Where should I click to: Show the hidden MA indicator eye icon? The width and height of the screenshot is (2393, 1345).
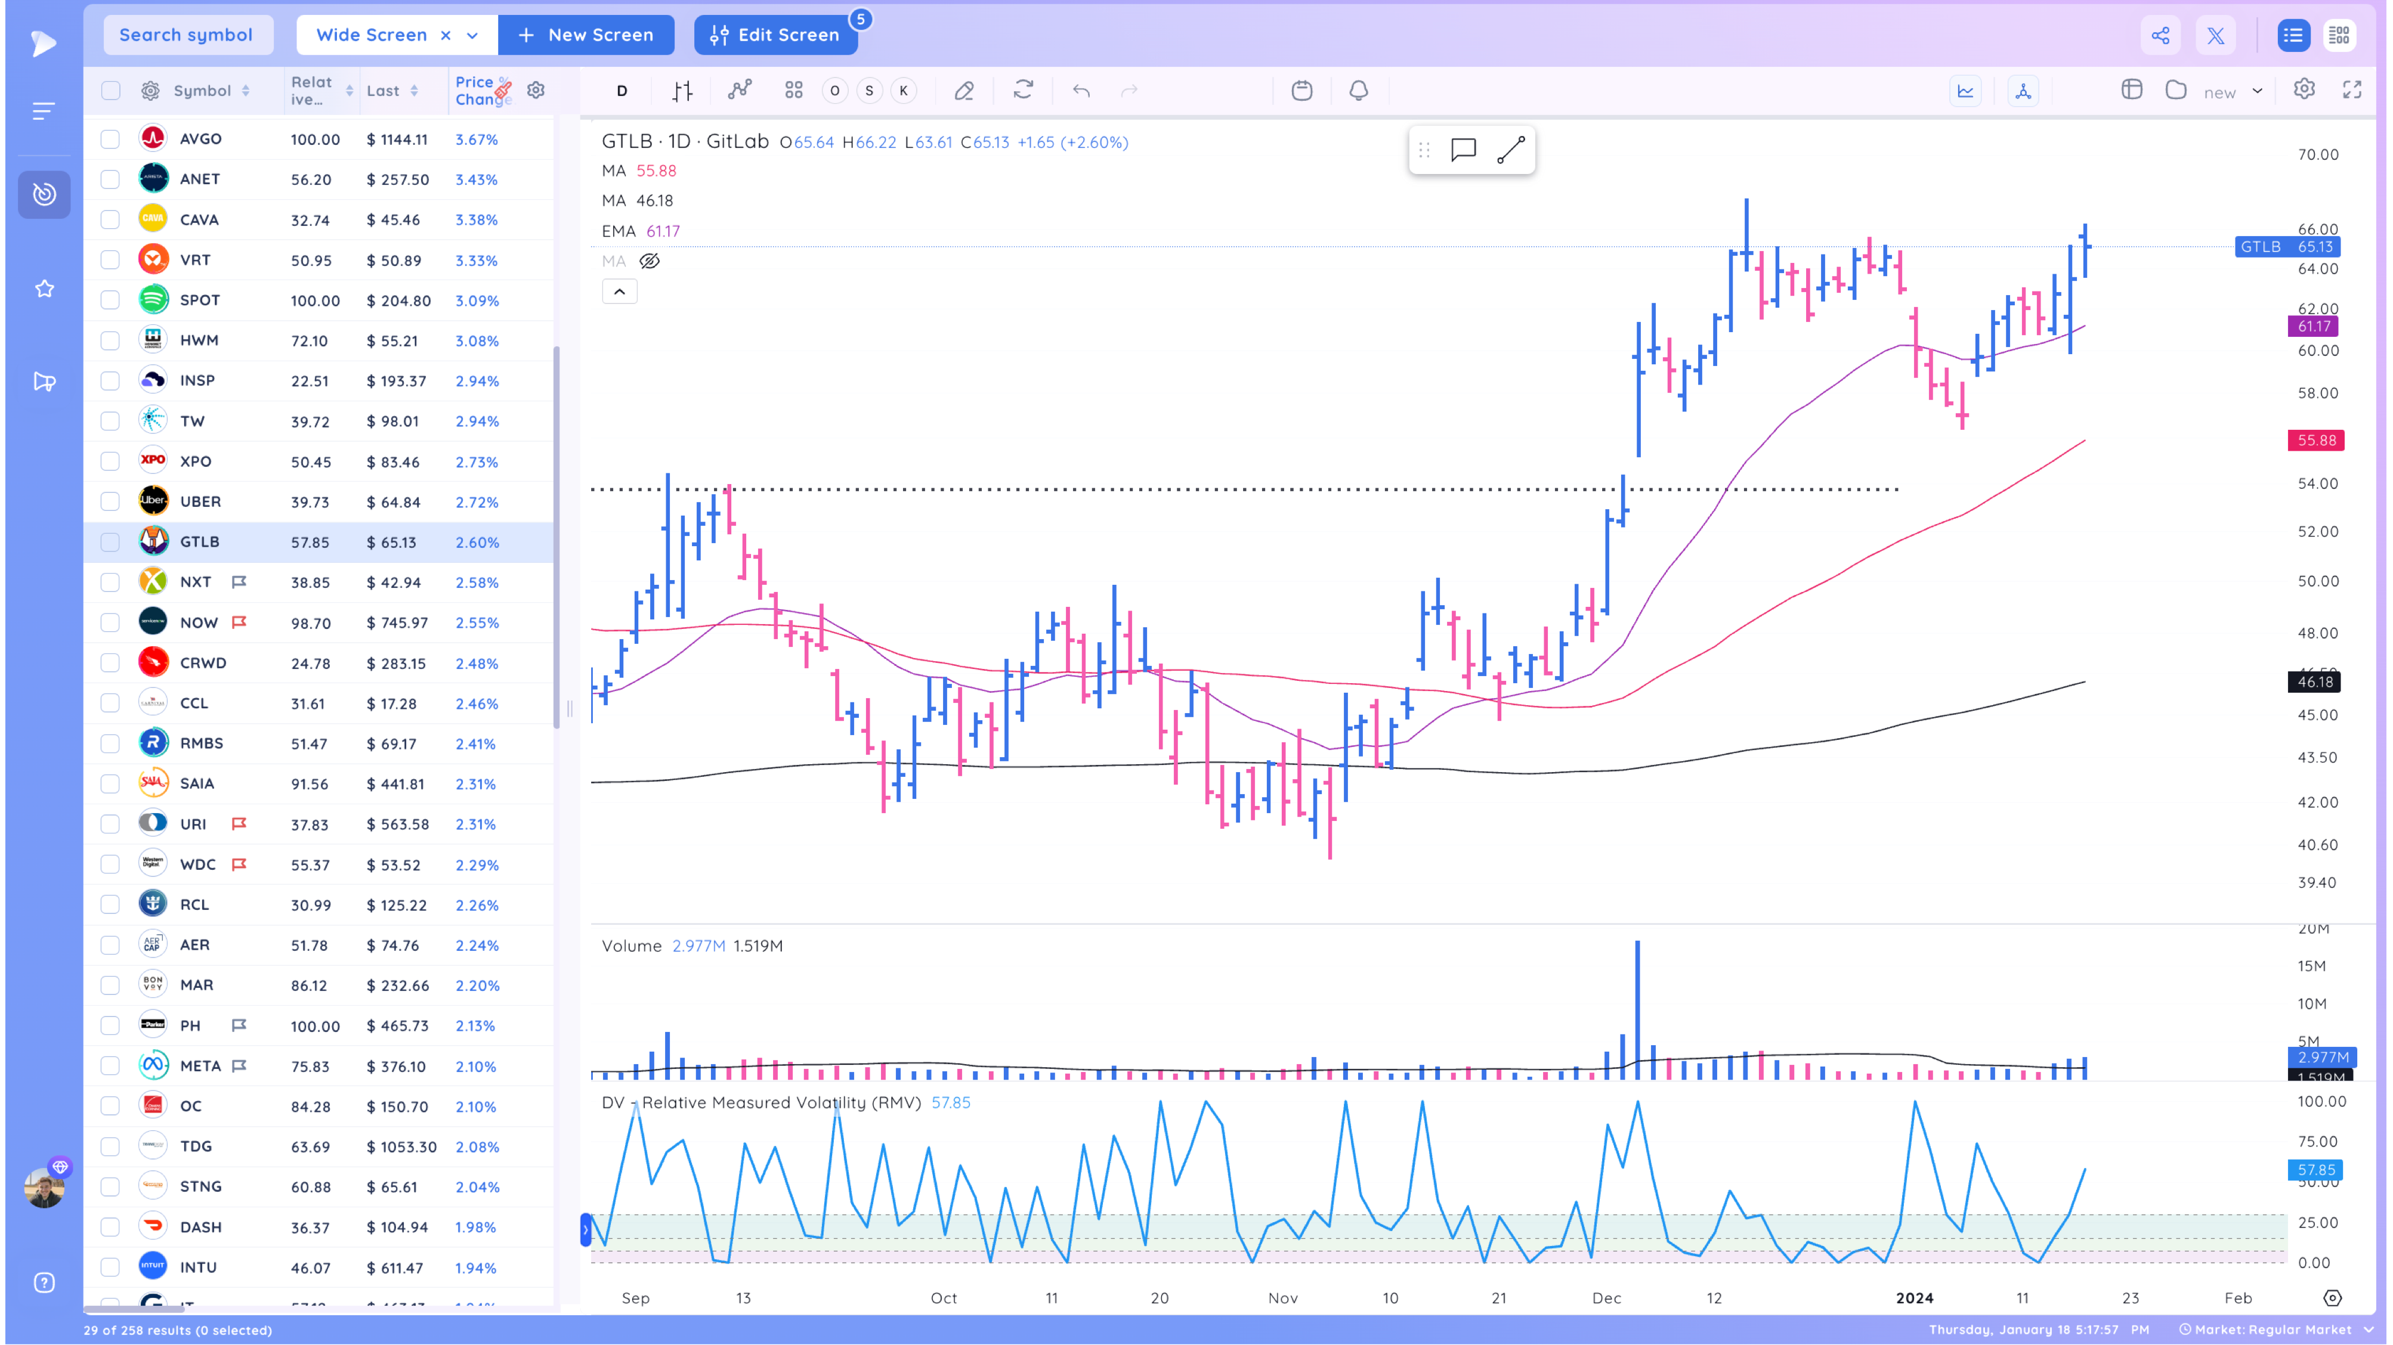[x=650, y=261]
